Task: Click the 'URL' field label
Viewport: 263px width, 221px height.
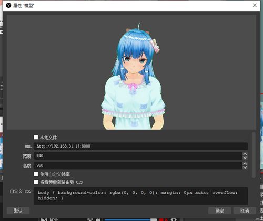Action: pyautogui.click(x=28, y=146)
